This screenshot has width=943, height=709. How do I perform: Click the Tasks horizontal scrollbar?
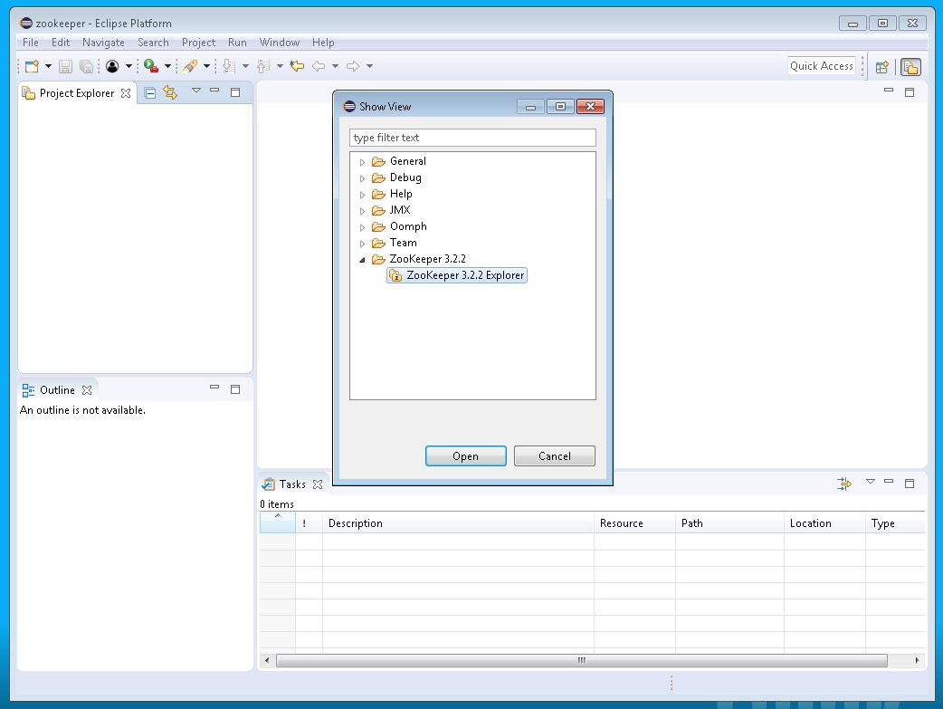click(x=581, y=661)
